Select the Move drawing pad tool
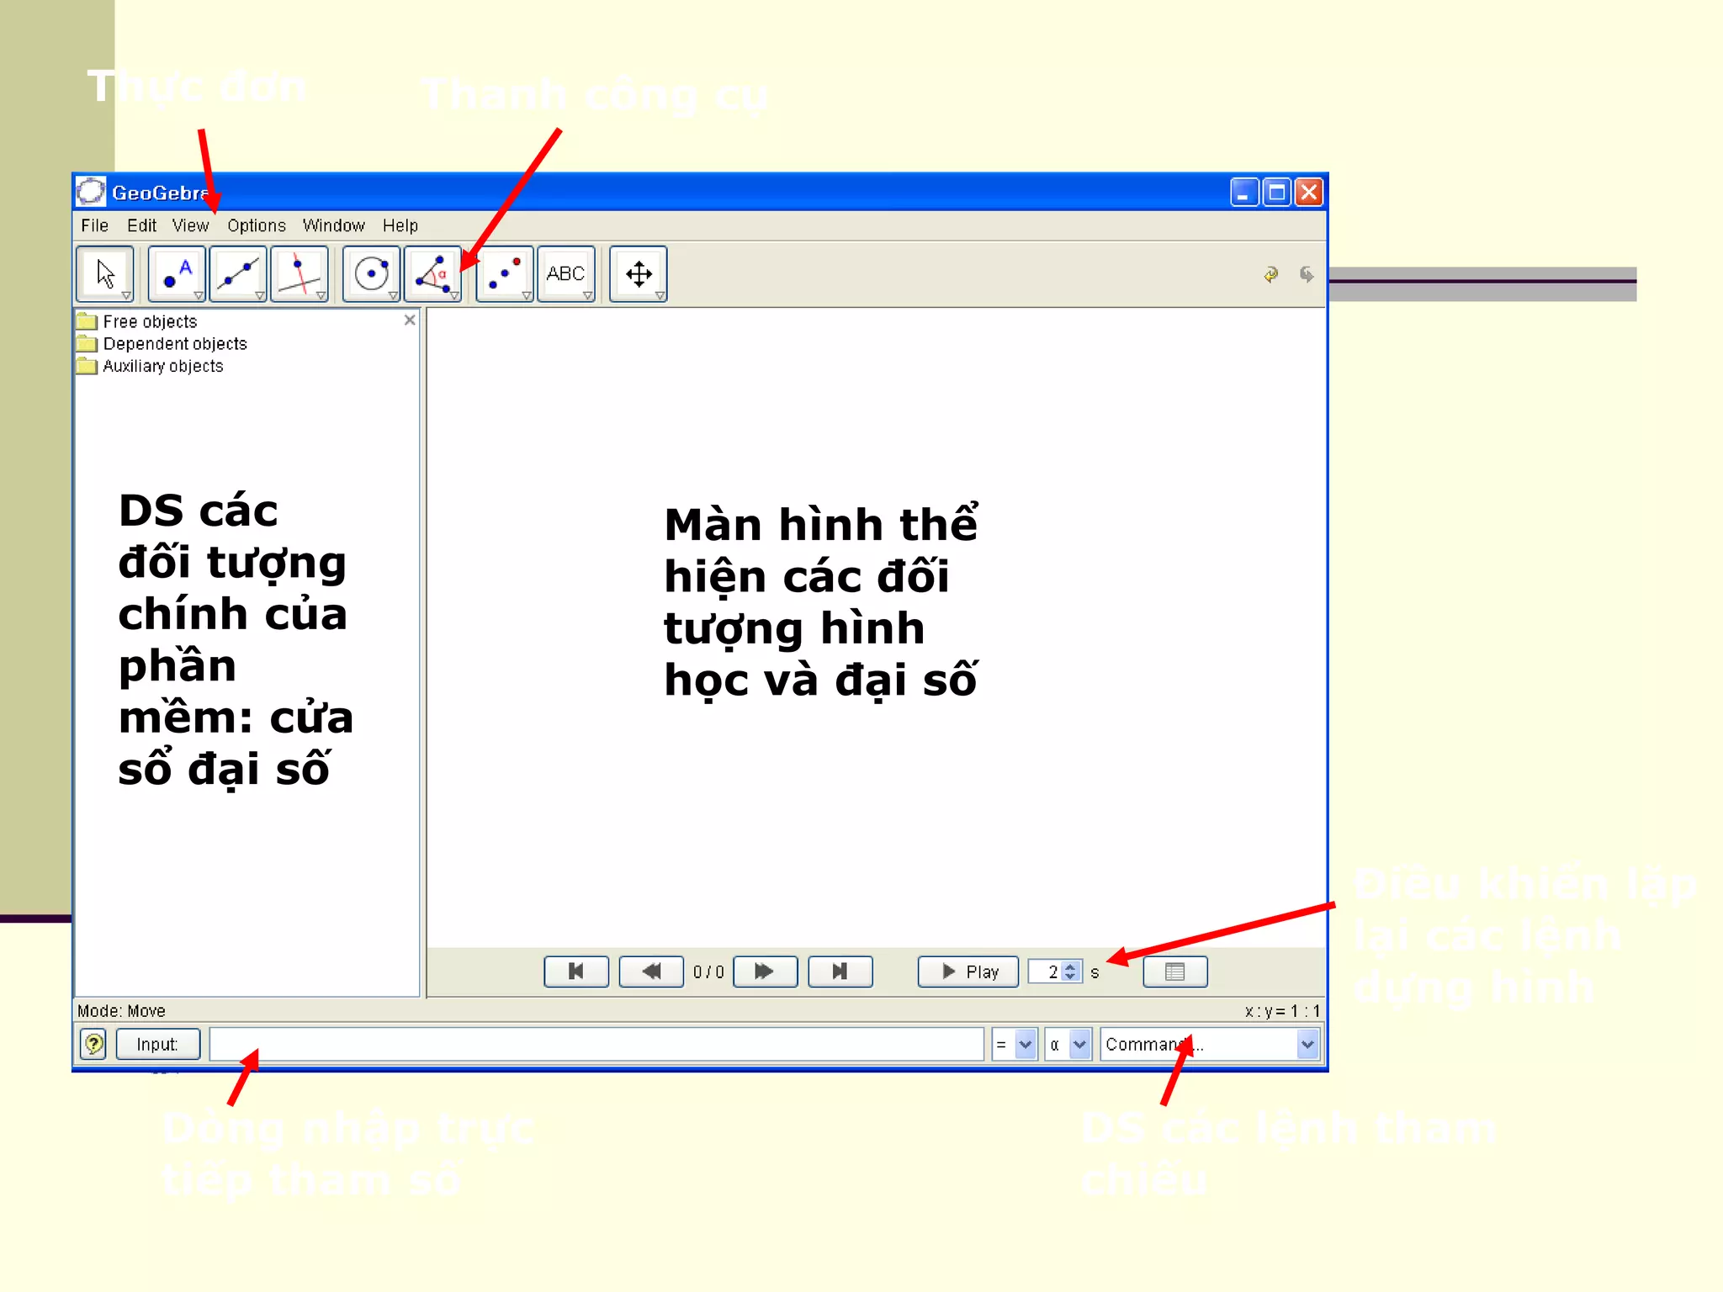Screen dimensions: 1723x1292 (x=639, y=273)
